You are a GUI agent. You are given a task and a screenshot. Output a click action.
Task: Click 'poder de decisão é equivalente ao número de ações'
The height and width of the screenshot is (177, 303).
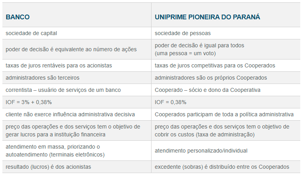(x=71, y=49)
